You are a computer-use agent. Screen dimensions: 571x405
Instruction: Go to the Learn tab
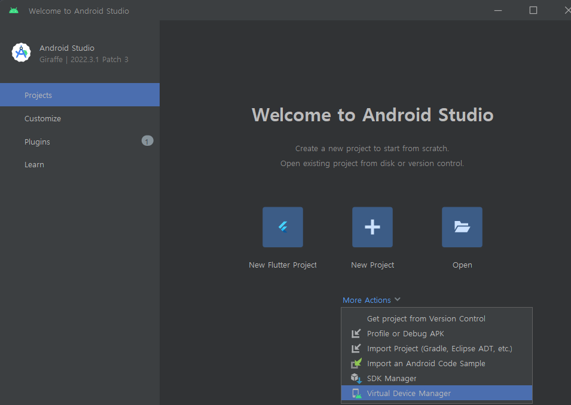pos(80,164)
